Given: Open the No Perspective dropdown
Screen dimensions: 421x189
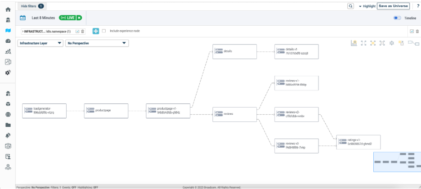Looking at the screenshot, I should tap(97, 43).
